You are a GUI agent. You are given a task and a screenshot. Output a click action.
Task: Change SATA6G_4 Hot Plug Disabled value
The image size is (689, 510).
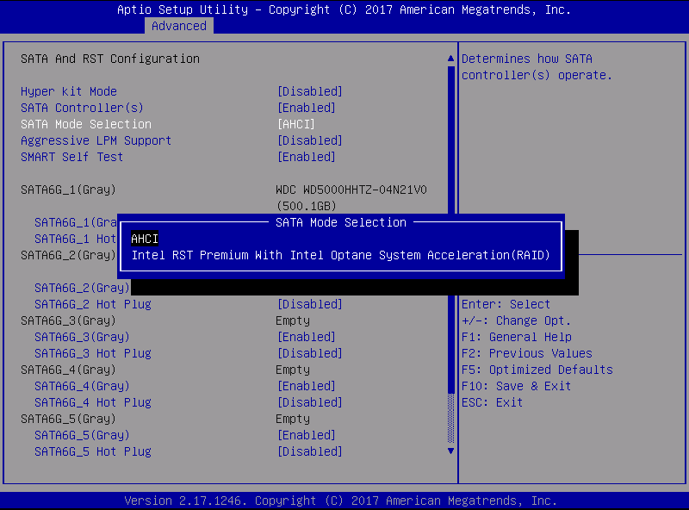pyautogui.click(x=310, y=402)
